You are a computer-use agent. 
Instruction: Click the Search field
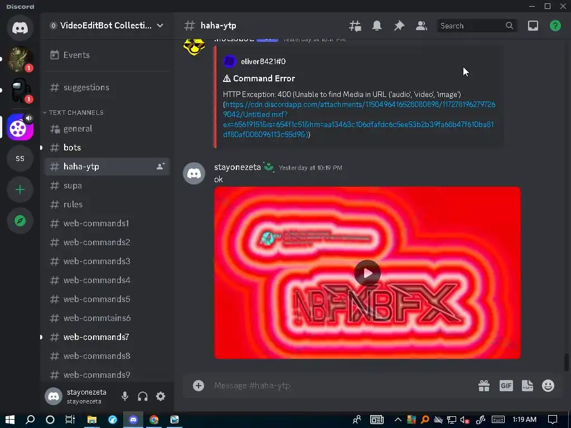(x=477, y=26)
